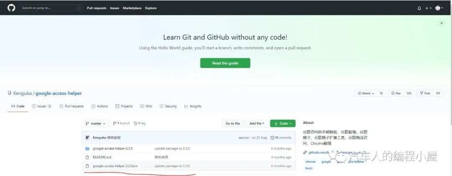This screenshot has height=176, width=452.
Task: Open the google-access-helper repository link
Action: pos(59,93)
